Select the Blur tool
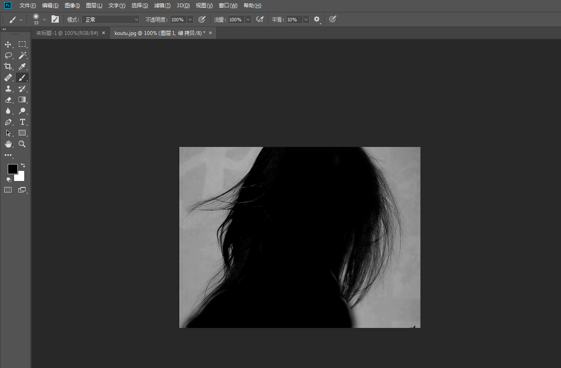The width and height of the screenshot is (561, 368). [x=8, y=111]
